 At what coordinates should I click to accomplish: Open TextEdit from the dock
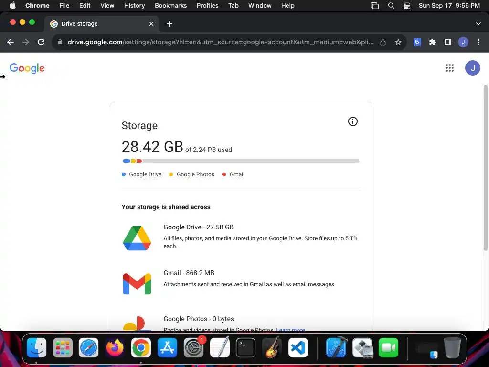(220, 347)
